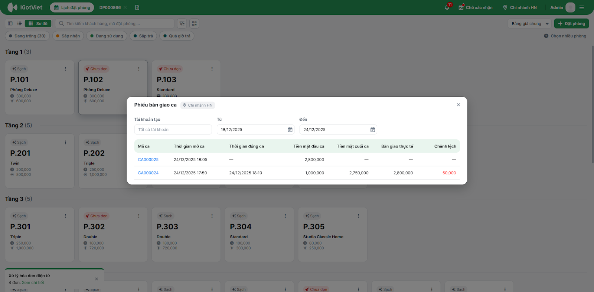Image resolution: width=594 pixels, height=292 pixels.
Task: Expand the Tất cả tài khoản dropdown
Action: [173, 130]
